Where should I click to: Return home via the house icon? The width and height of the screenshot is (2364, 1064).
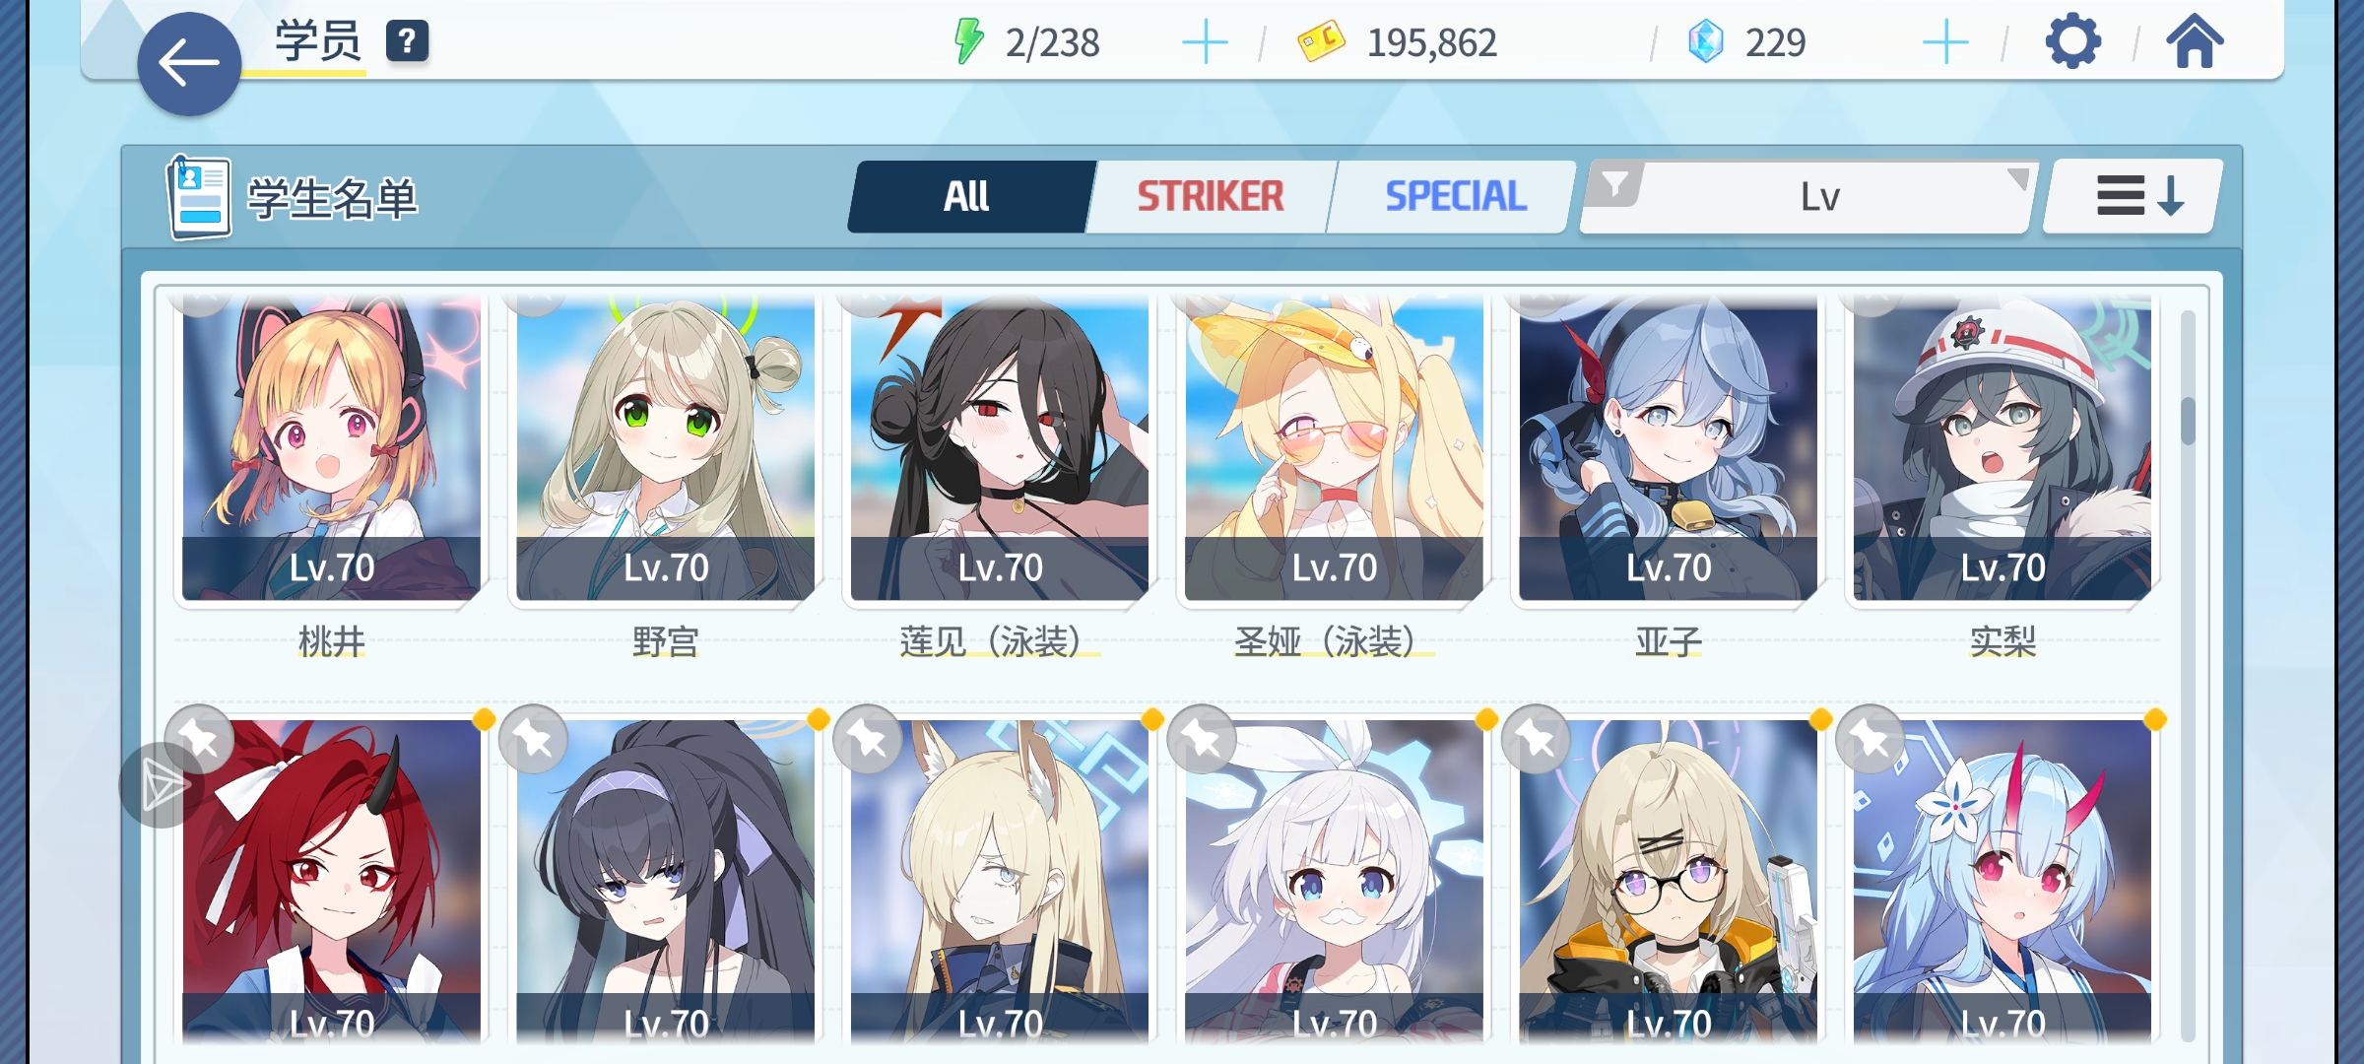(2195, 41)
